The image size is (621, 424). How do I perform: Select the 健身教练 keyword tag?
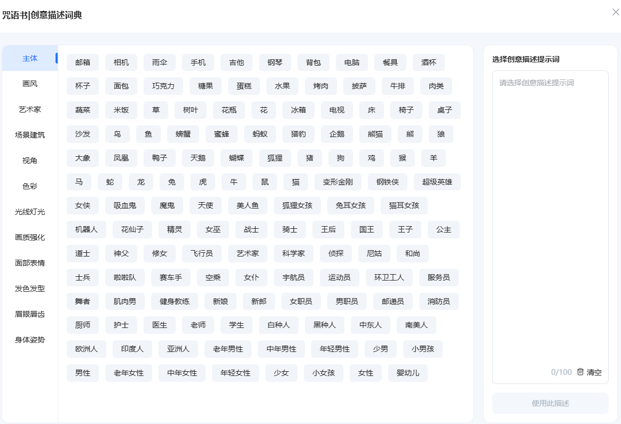(174, 301)
